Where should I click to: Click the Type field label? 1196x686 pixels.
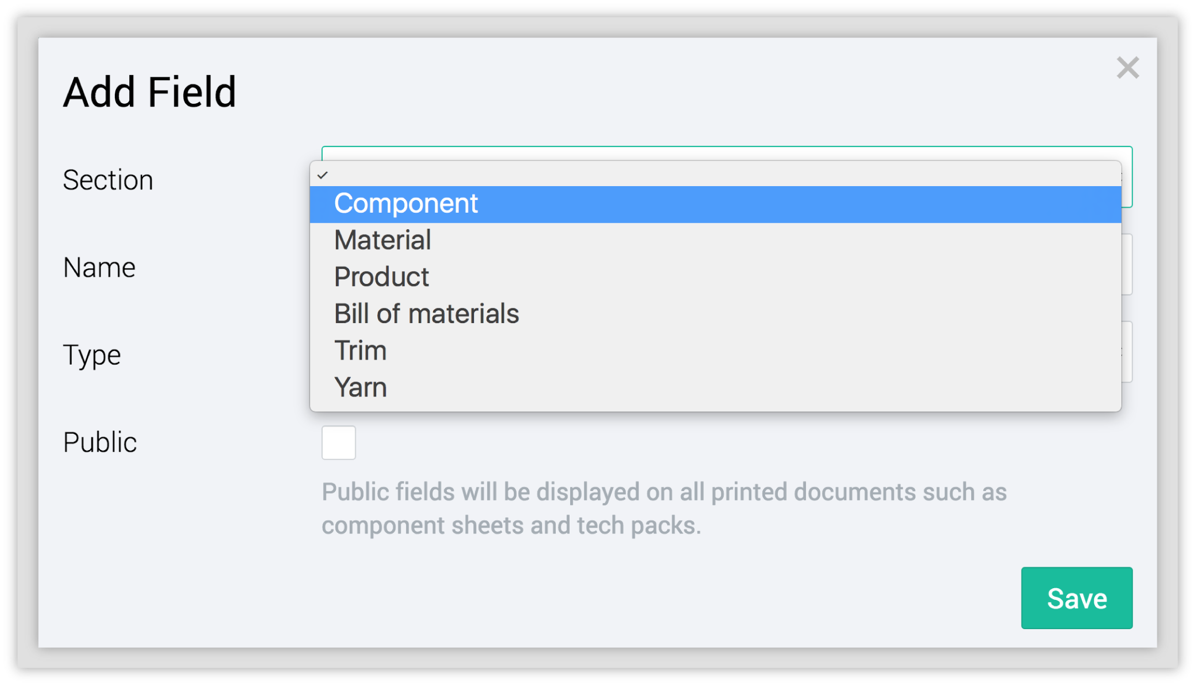92,355
